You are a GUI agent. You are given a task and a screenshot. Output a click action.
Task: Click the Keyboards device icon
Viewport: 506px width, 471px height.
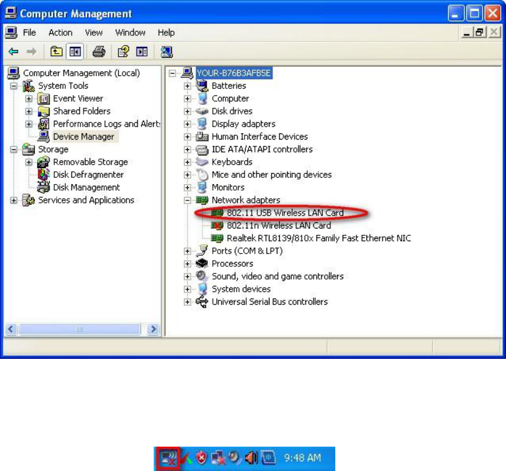pos(202,162)
